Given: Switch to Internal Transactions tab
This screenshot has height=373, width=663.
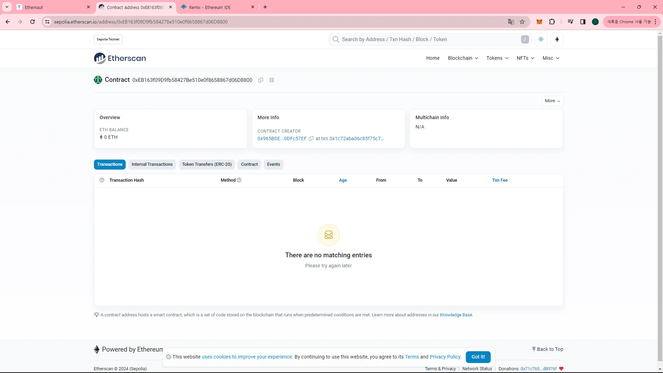Looking at the screenshot, I should click(x=152, y=164).
